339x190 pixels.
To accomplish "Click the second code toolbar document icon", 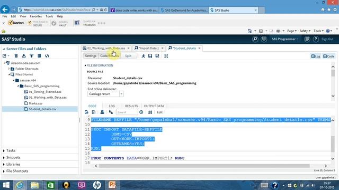I will click(94, 112).
